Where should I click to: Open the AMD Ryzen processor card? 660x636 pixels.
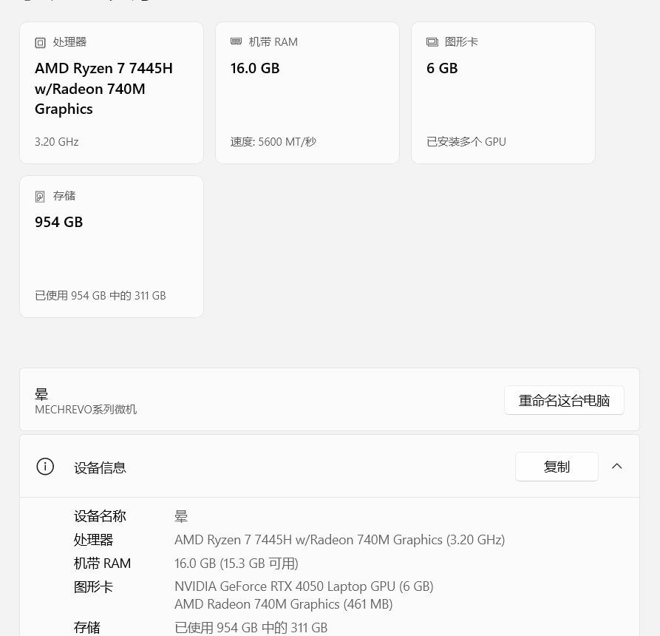[x=112, y=92]
